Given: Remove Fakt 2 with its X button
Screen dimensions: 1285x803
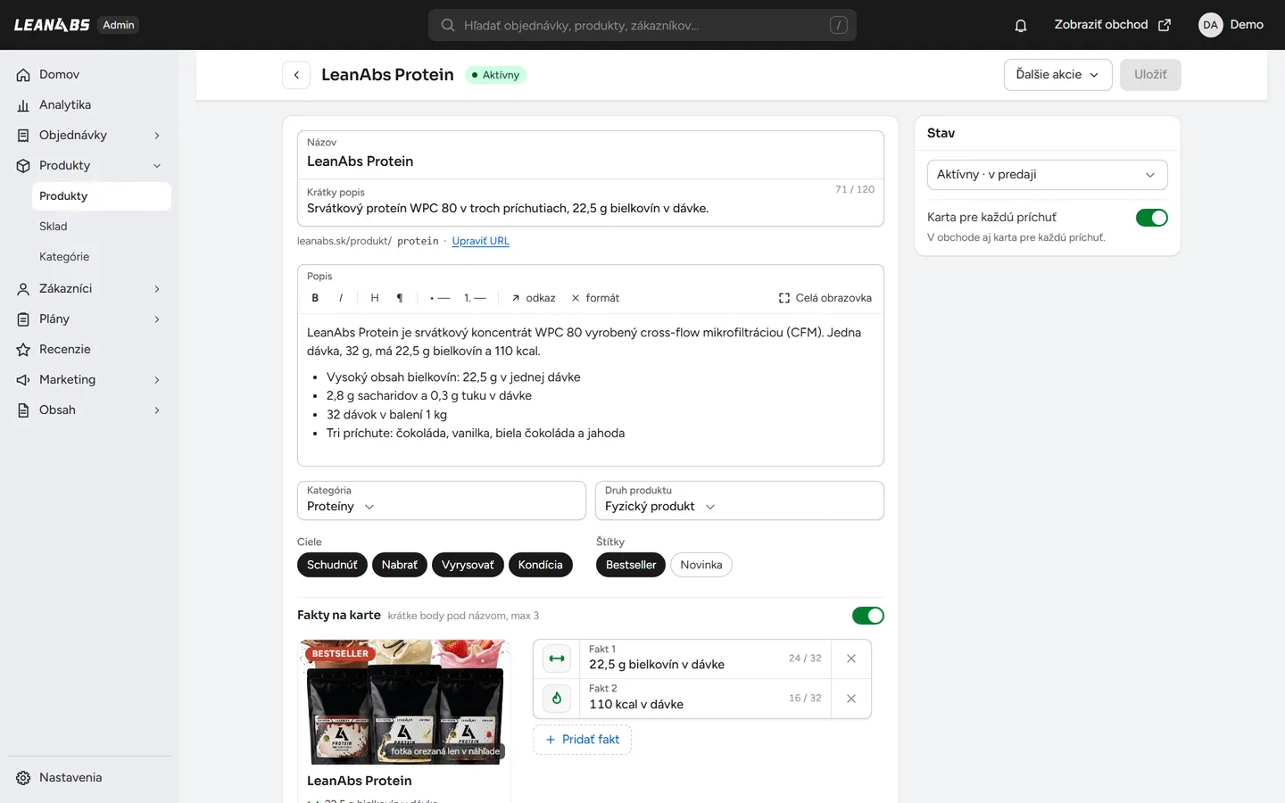Looking at the screenshot, I should pos(851,699).
